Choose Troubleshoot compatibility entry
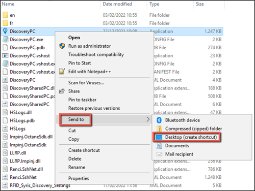 (96, 54)
